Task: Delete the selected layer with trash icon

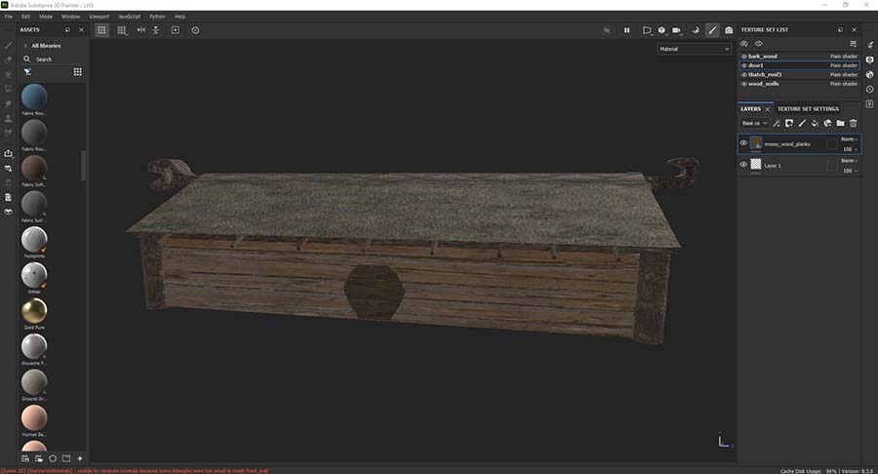Action: click(x=853, y=123)
